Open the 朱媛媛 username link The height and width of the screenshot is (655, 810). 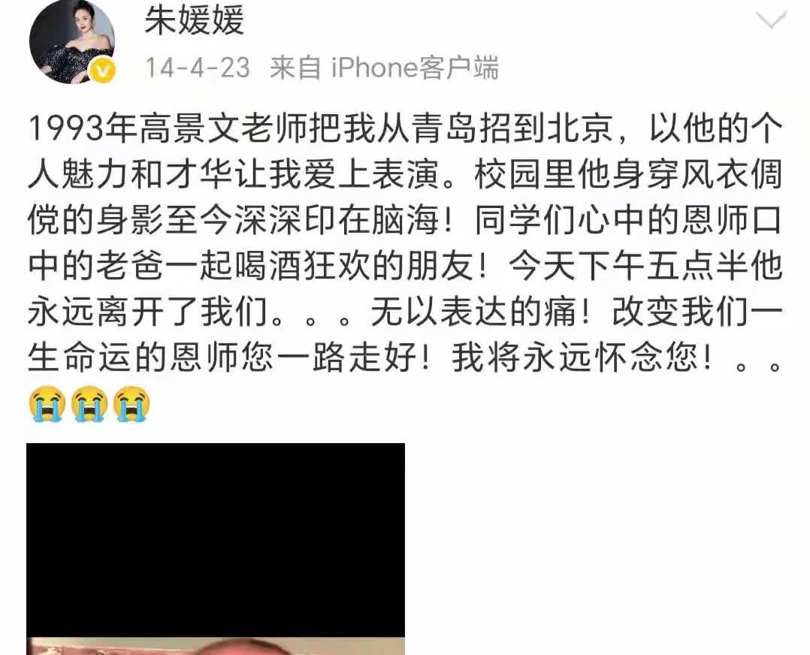tap(194, 21)
